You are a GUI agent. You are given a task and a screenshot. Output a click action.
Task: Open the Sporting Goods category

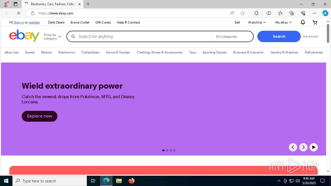[x=215, y=52]
